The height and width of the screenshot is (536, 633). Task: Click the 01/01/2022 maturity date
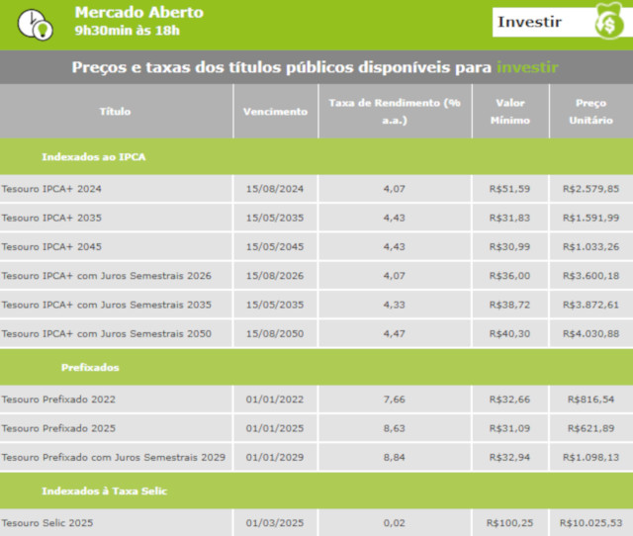[275, 400]
